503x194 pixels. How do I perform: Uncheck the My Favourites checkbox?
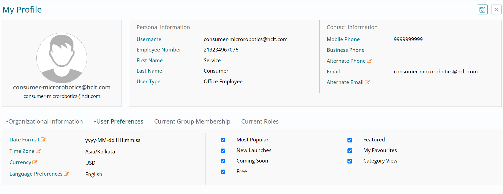coord(350,151)
